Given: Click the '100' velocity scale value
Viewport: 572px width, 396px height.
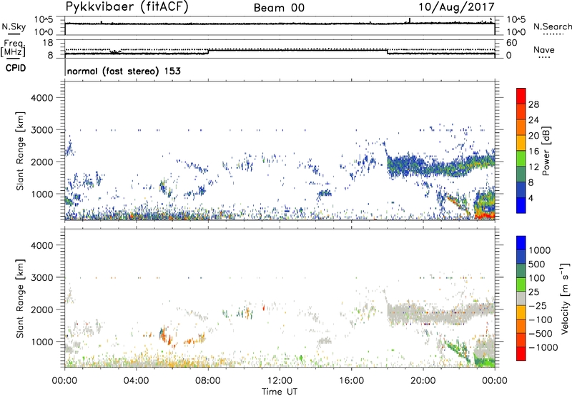Looking at the screenshot, I should (x=537, y=278).
